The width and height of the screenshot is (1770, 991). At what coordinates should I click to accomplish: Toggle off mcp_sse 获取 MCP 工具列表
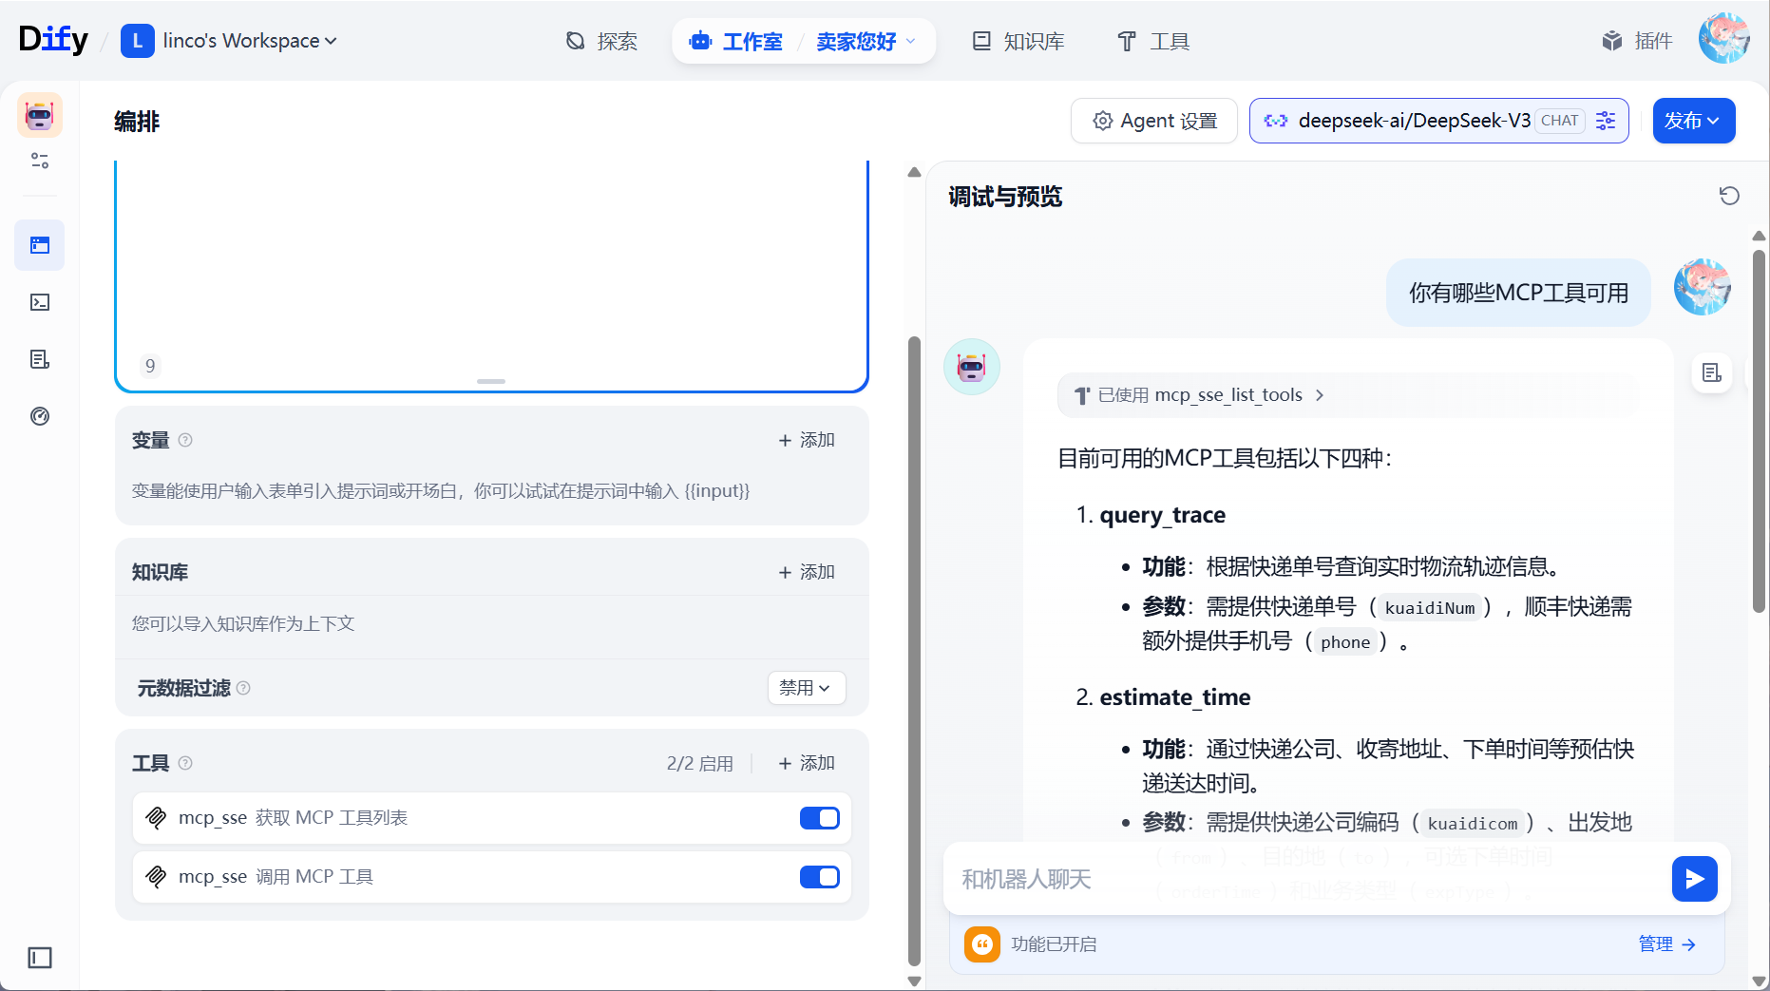point(820,818)
